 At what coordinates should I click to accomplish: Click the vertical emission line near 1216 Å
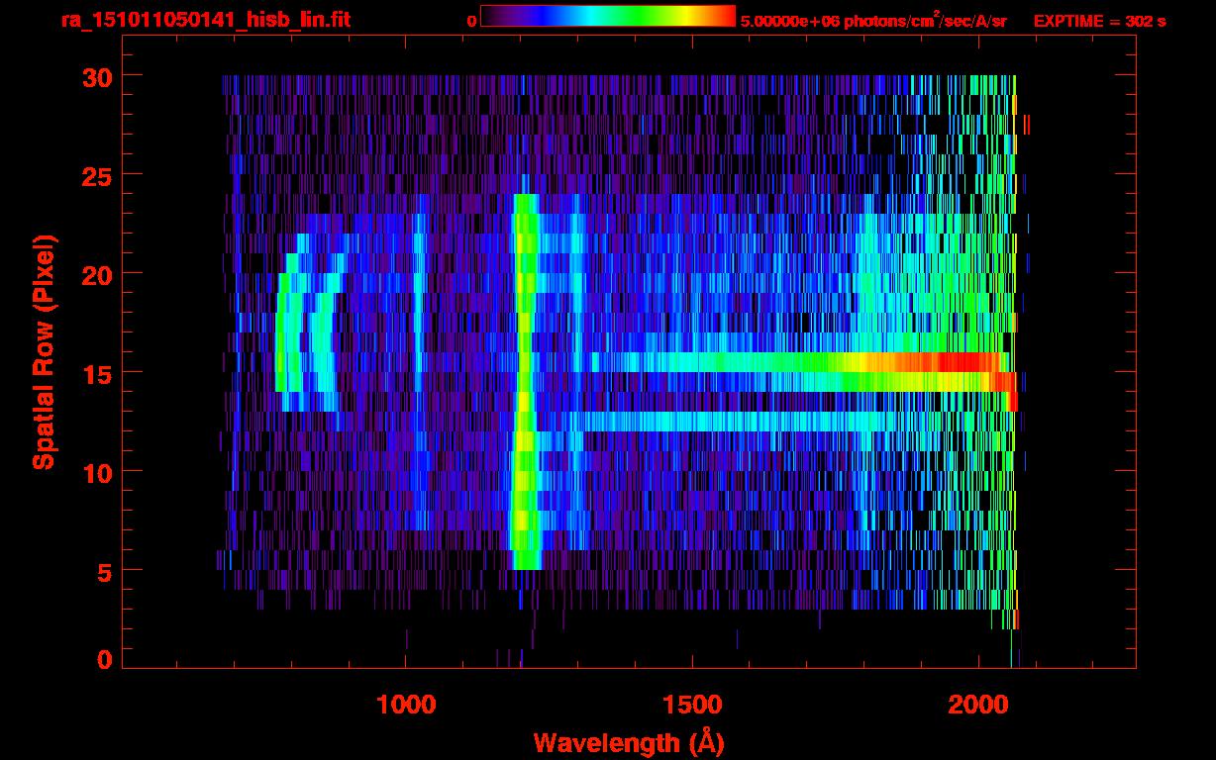tap(525, 381)
